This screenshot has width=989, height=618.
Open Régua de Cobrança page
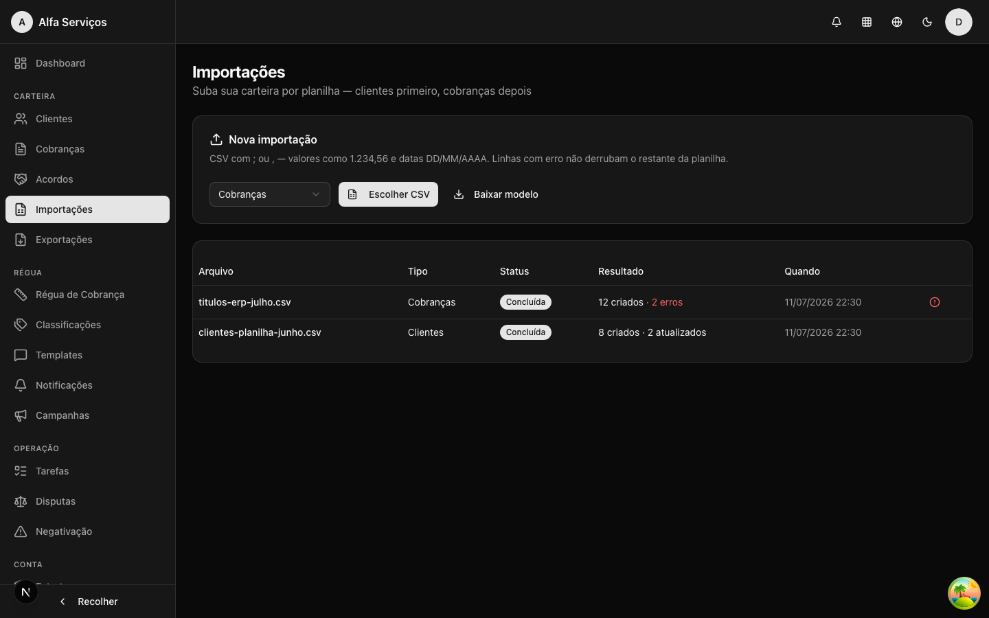pos(87,295)
